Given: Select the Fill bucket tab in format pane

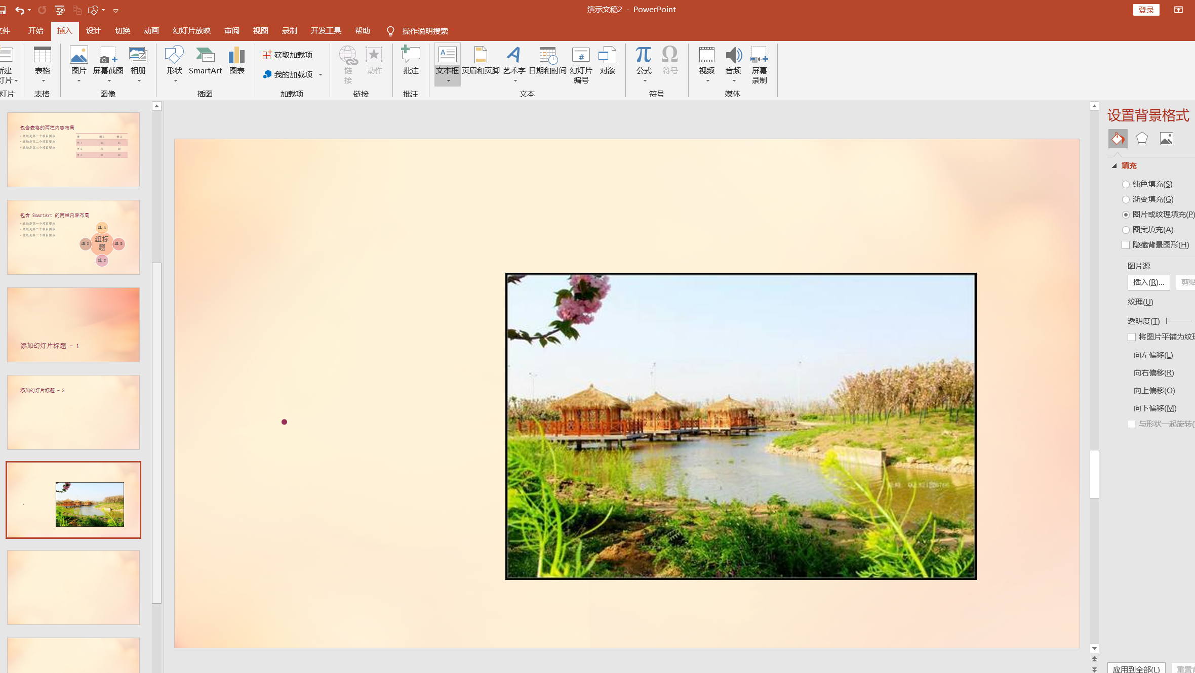Looking at the screenshot, I should (1118, 139).
